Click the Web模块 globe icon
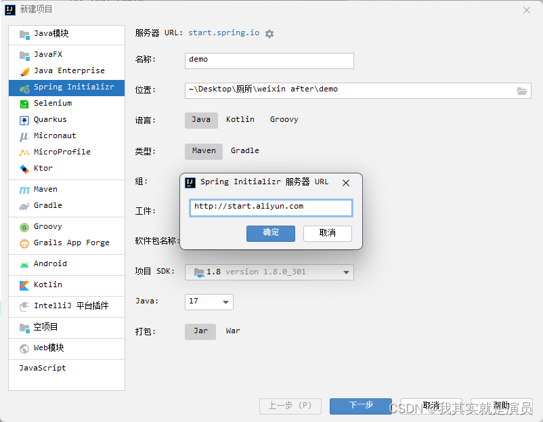543x422 pixels. 24,349
